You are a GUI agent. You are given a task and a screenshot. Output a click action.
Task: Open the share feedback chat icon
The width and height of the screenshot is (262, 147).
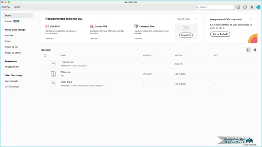[x=238, y=7]
